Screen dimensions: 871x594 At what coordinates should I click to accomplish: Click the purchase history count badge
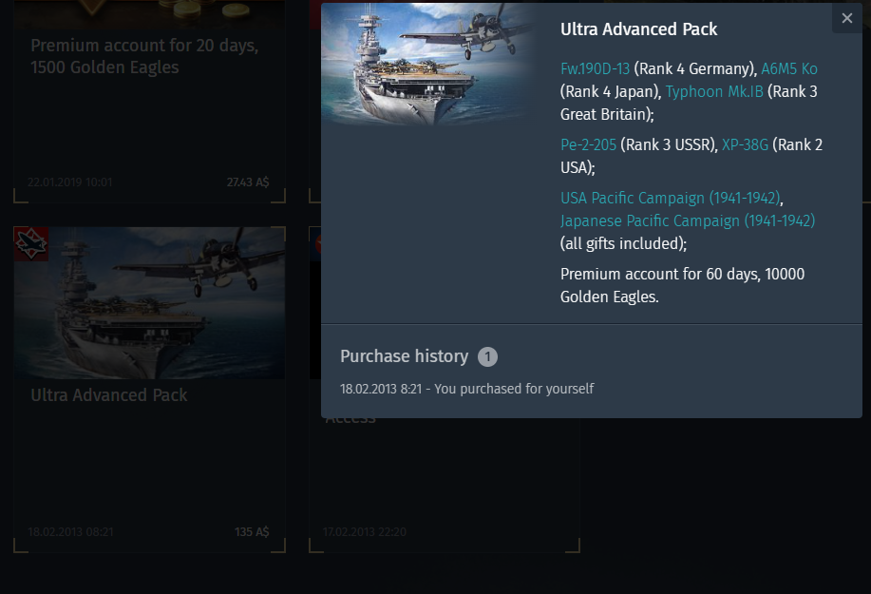(x=487, y=357)
